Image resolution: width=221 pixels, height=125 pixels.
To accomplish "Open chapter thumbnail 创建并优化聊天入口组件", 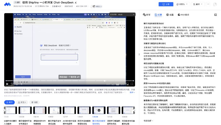I will [10, 110].
